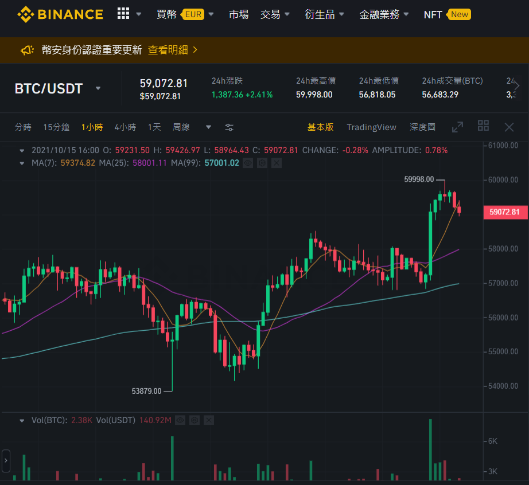Screen dimensions: 529x485
Task: Remove the MA indicator with X
Action: click(x=277, y=163)
